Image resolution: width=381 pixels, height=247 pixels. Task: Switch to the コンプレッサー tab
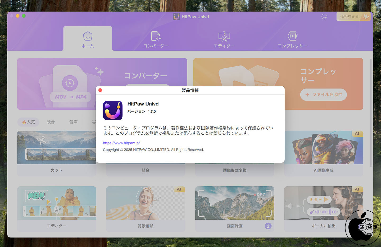pos(292,40)
